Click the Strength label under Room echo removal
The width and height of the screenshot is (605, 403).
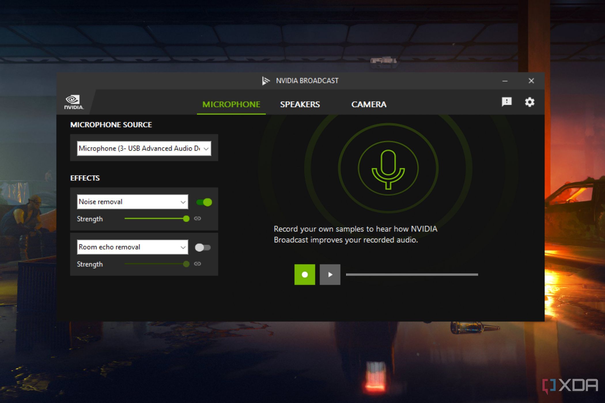90,264
